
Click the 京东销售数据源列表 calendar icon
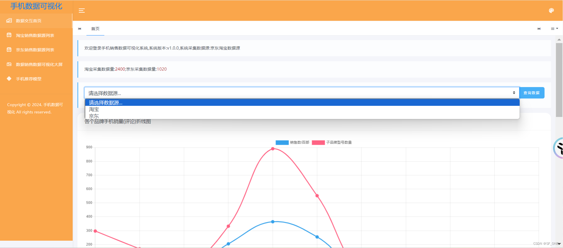tap(9, 50)
